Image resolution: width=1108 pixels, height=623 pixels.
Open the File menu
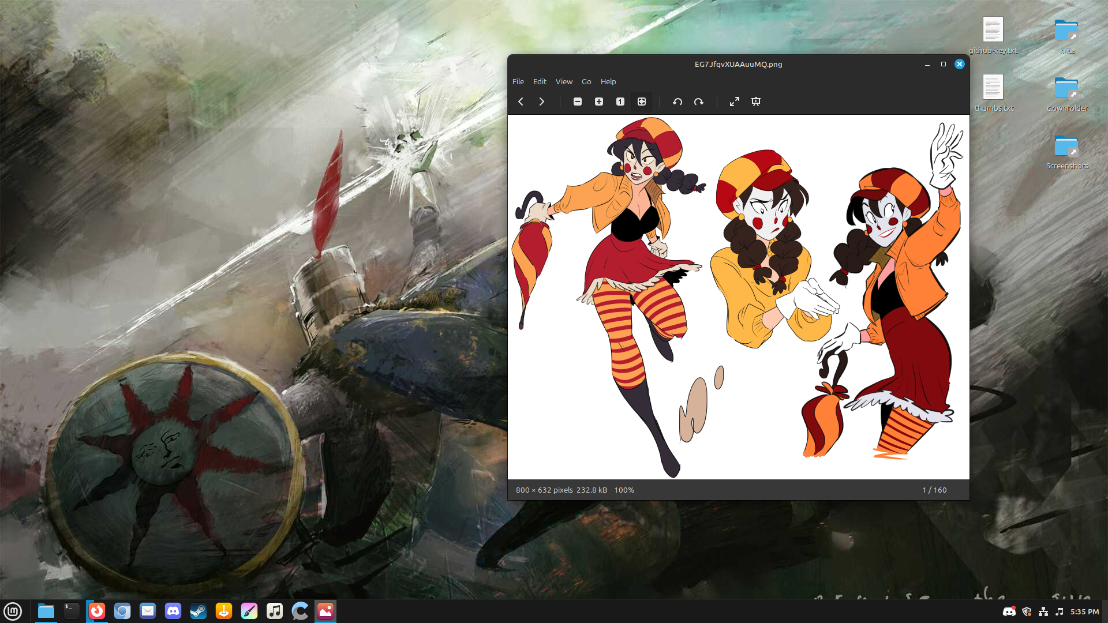point(518,81)
